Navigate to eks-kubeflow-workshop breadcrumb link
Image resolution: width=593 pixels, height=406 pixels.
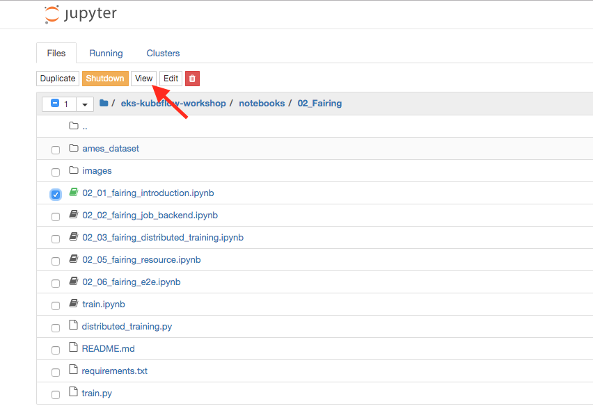point(175,104)
